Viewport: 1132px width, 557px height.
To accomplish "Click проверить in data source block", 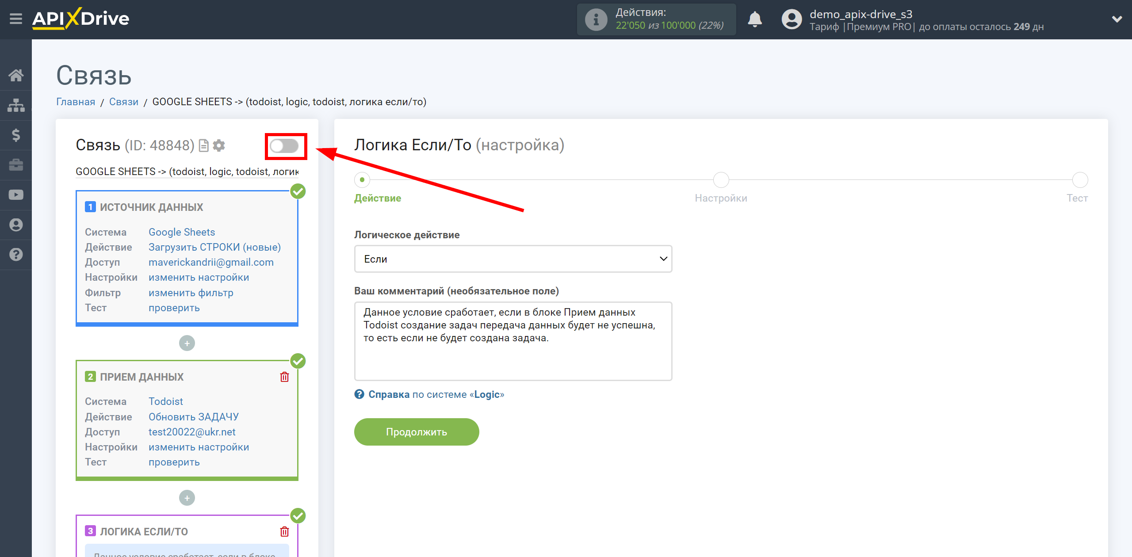I will [x=174, y=308].
